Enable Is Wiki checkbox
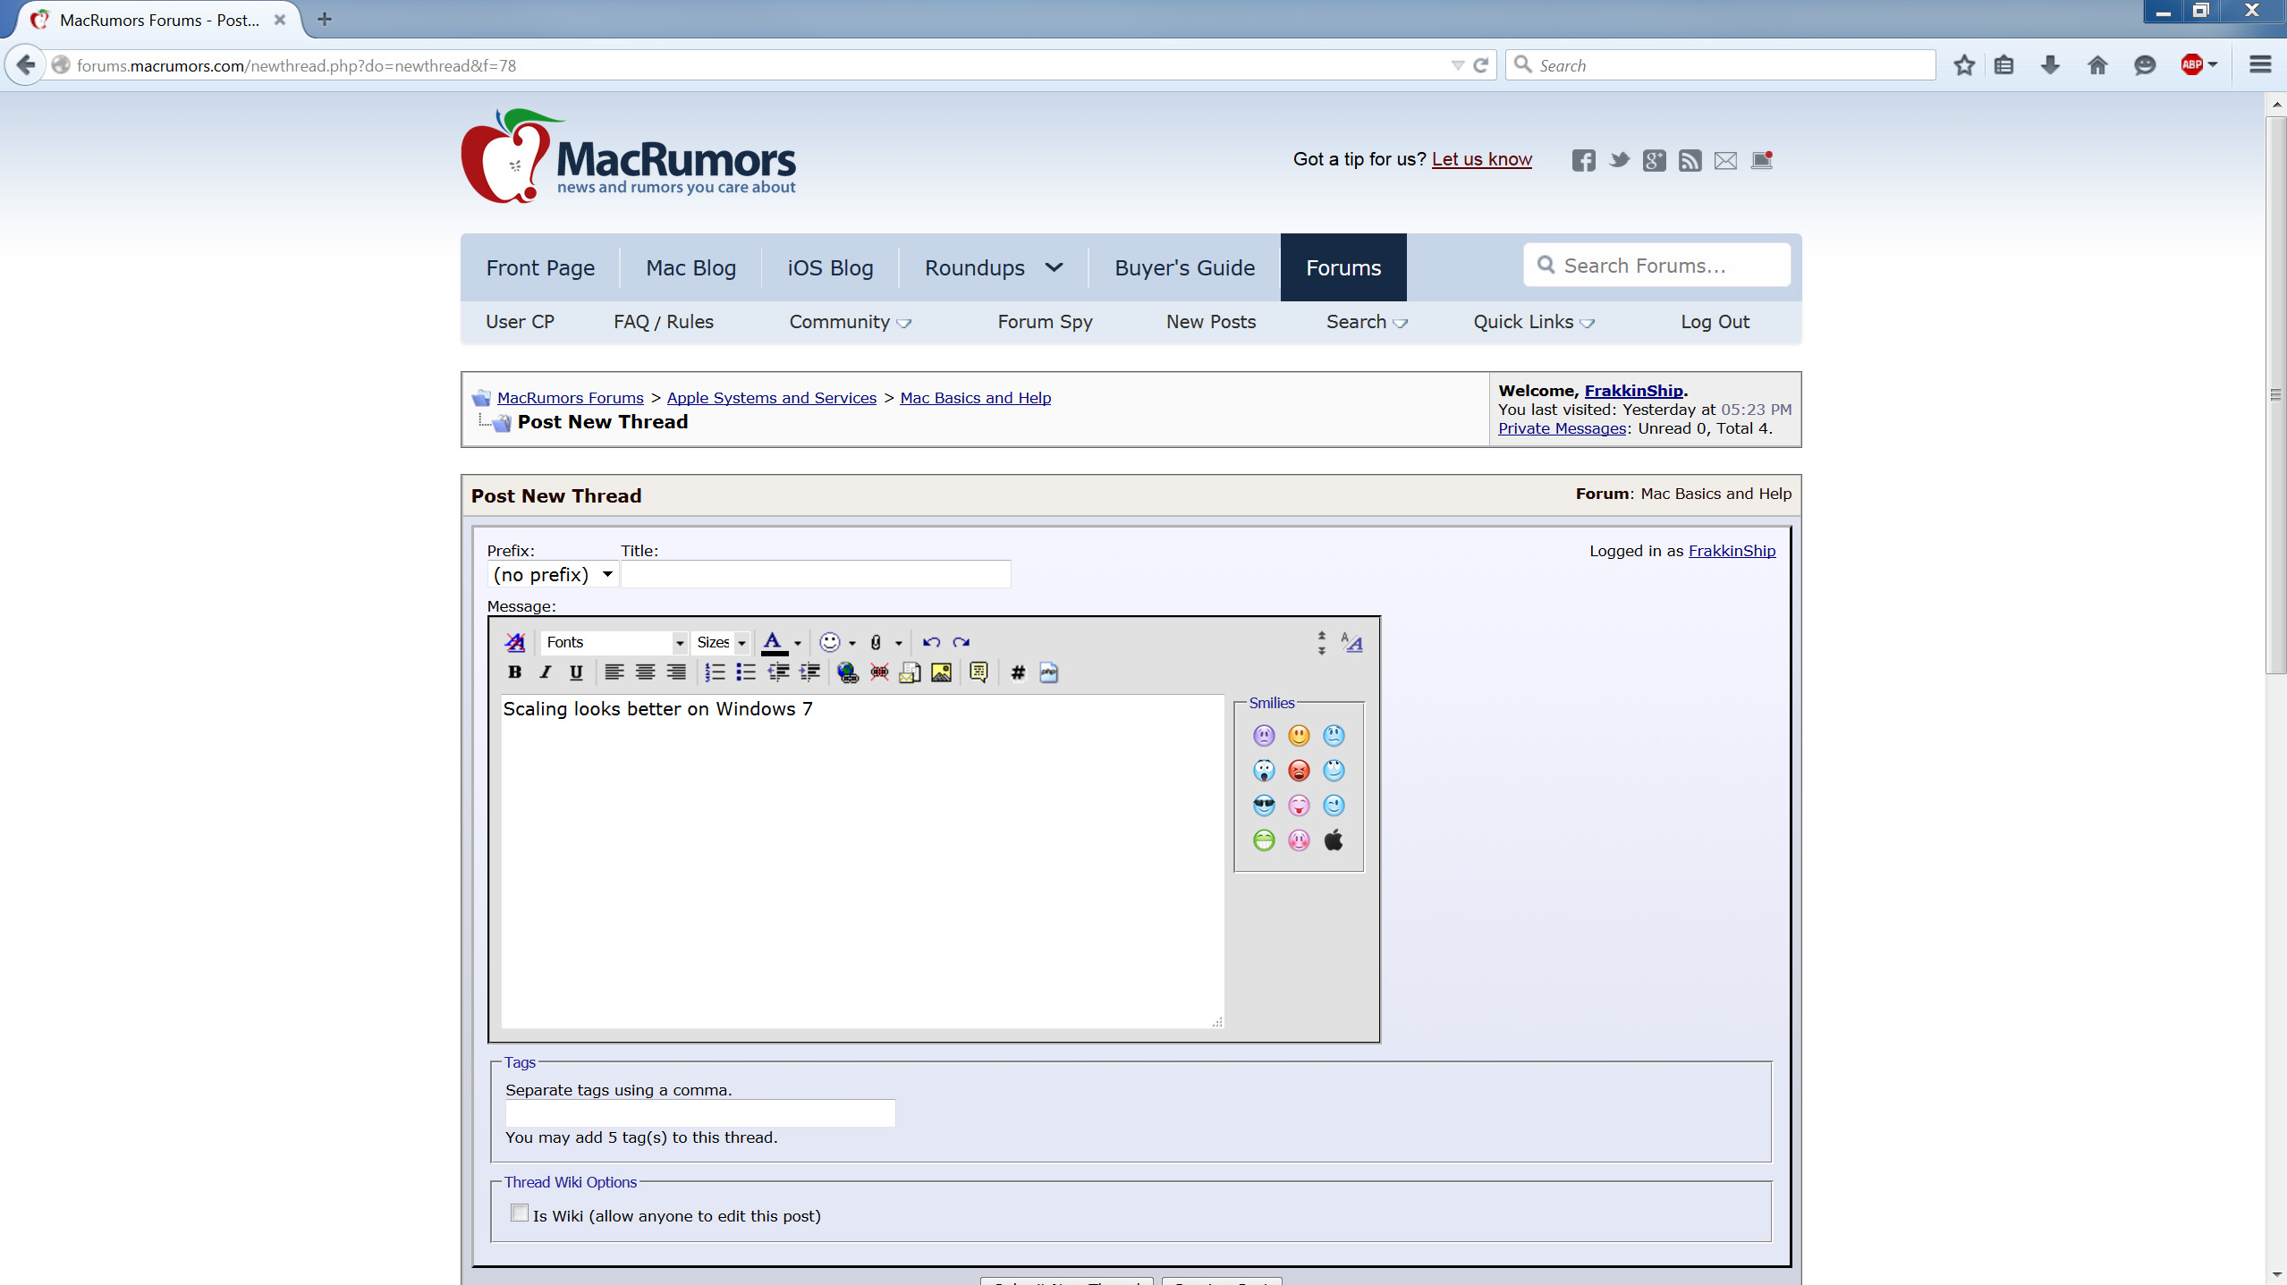2287x1285 pixels. click(x=520, y=1213)
